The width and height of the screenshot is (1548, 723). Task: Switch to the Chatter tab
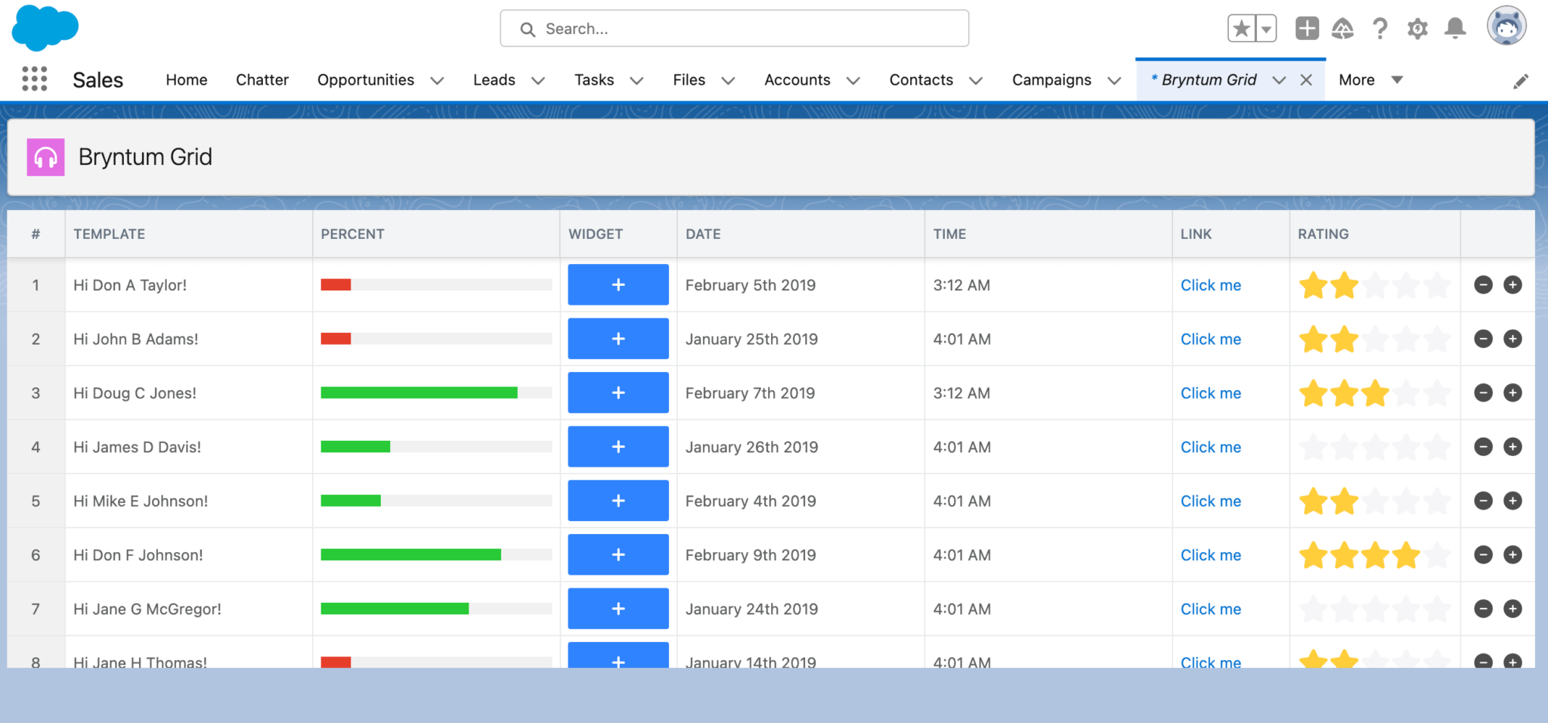(262, 79)
